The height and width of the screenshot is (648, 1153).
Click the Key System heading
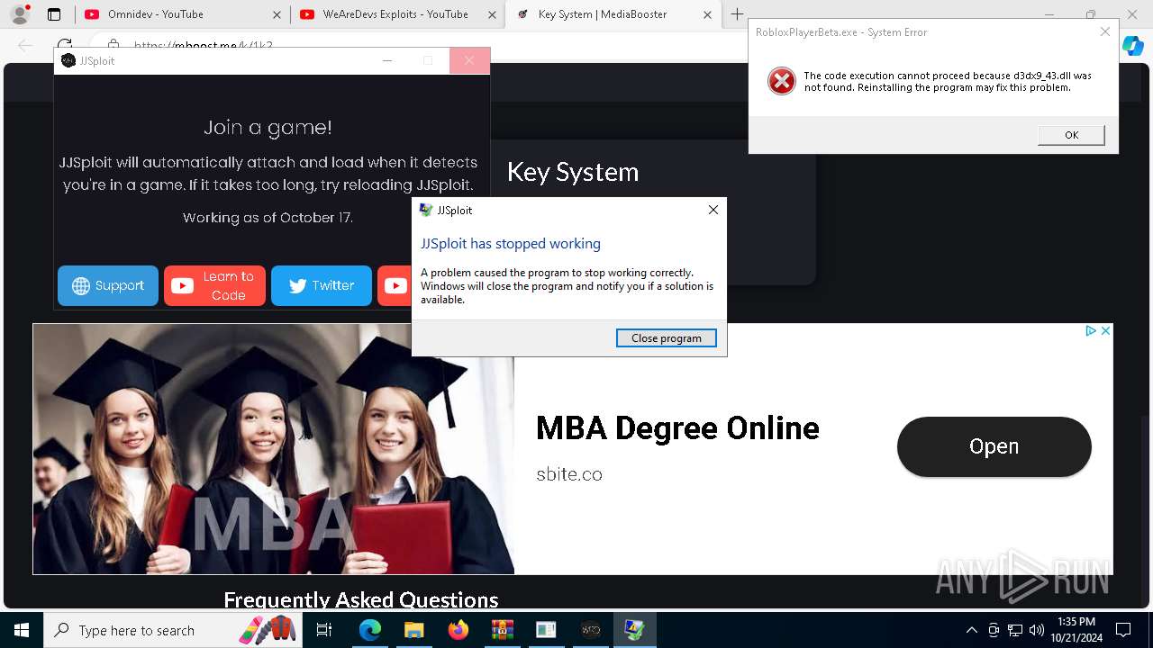tap(573, 171)
